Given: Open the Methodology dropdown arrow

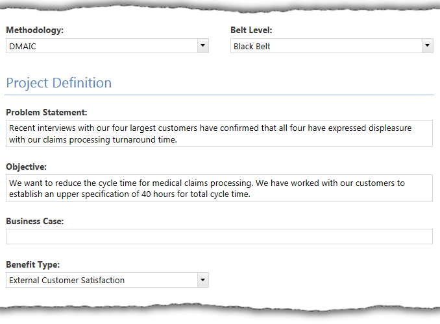Looking at the screenshot, I should point(203,46).
